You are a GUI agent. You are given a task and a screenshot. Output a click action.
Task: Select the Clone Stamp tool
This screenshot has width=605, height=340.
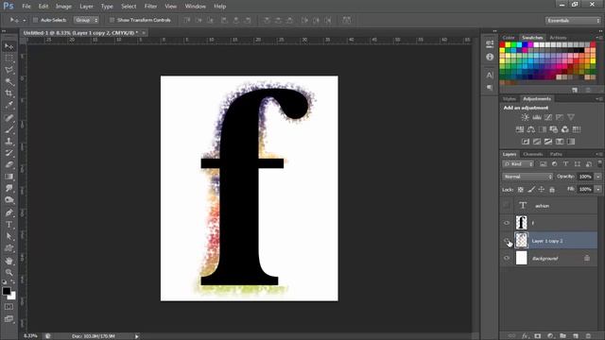9,142
